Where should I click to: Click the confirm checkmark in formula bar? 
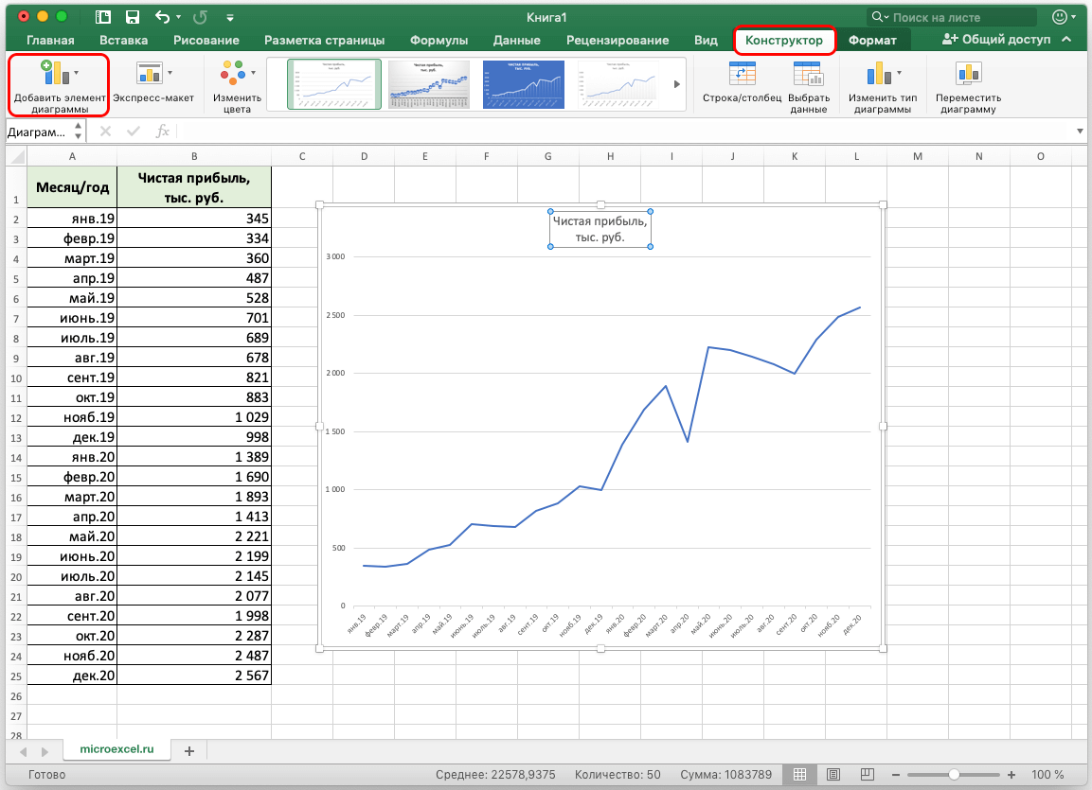(134, 131)
